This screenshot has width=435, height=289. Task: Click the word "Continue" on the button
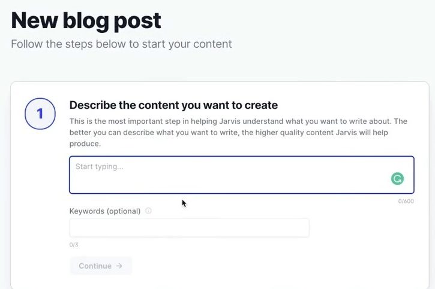tap(95, 266)
